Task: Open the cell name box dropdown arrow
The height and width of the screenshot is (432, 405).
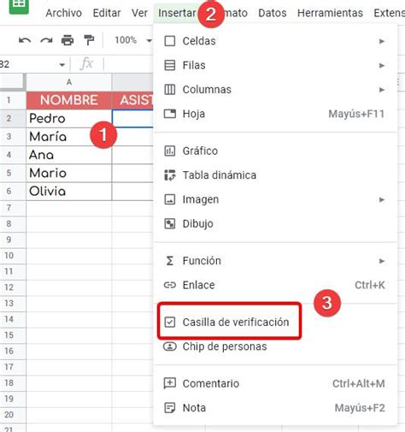Action: 62,65
